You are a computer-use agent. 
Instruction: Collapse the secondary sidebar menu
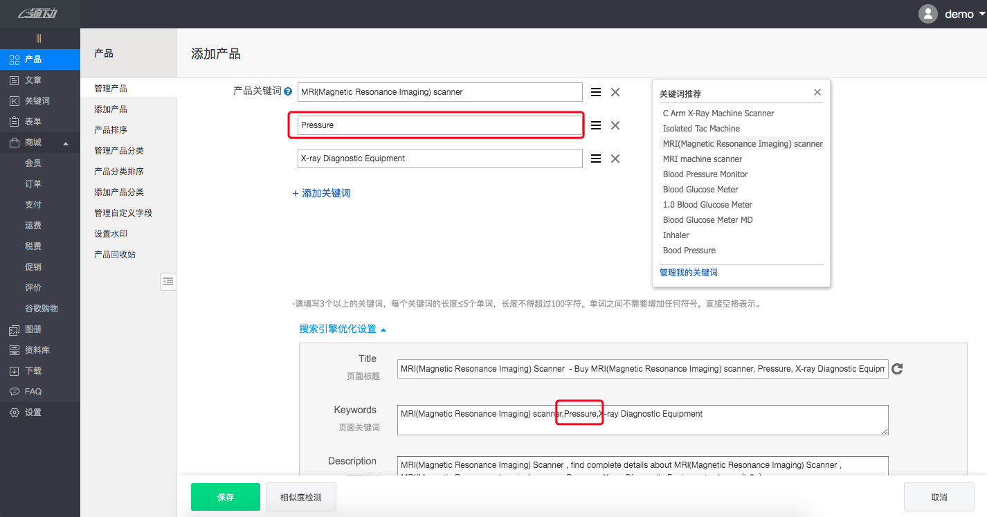[168, 281]
